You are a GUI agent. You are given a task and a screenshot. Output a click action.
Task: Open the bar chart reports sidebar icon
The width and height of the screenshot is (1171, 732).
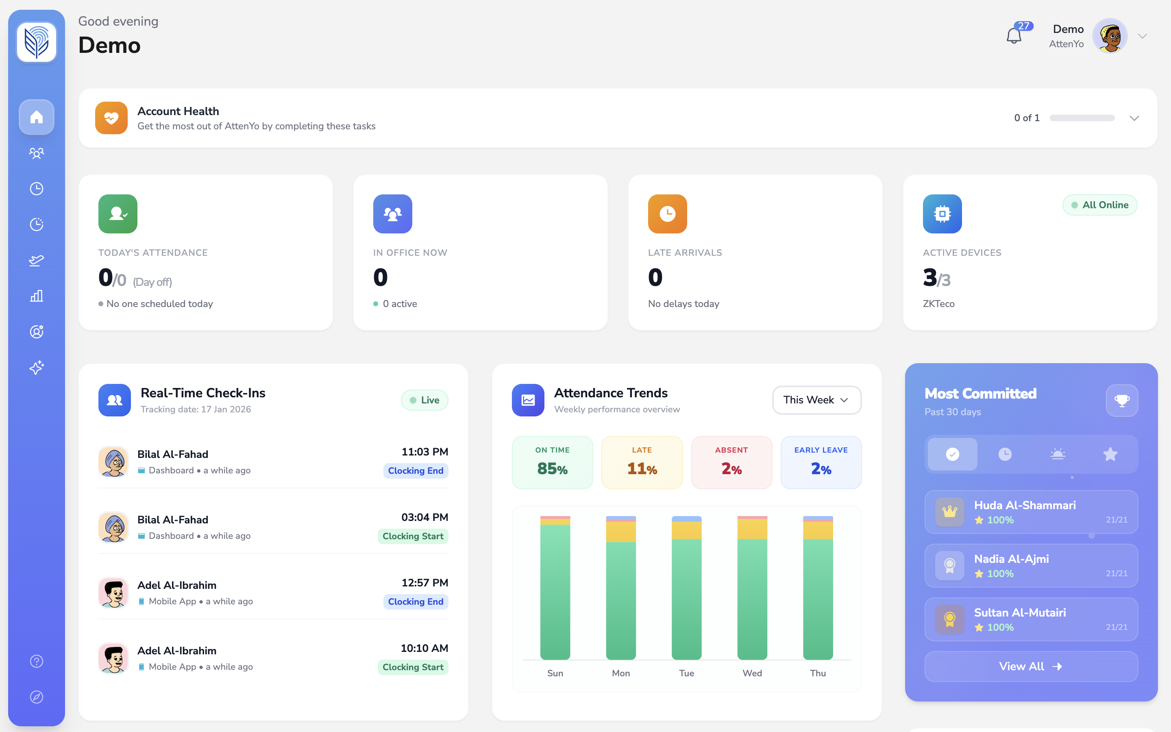tap(36, 296)
